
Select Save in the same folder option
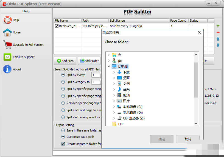point(63,130)
